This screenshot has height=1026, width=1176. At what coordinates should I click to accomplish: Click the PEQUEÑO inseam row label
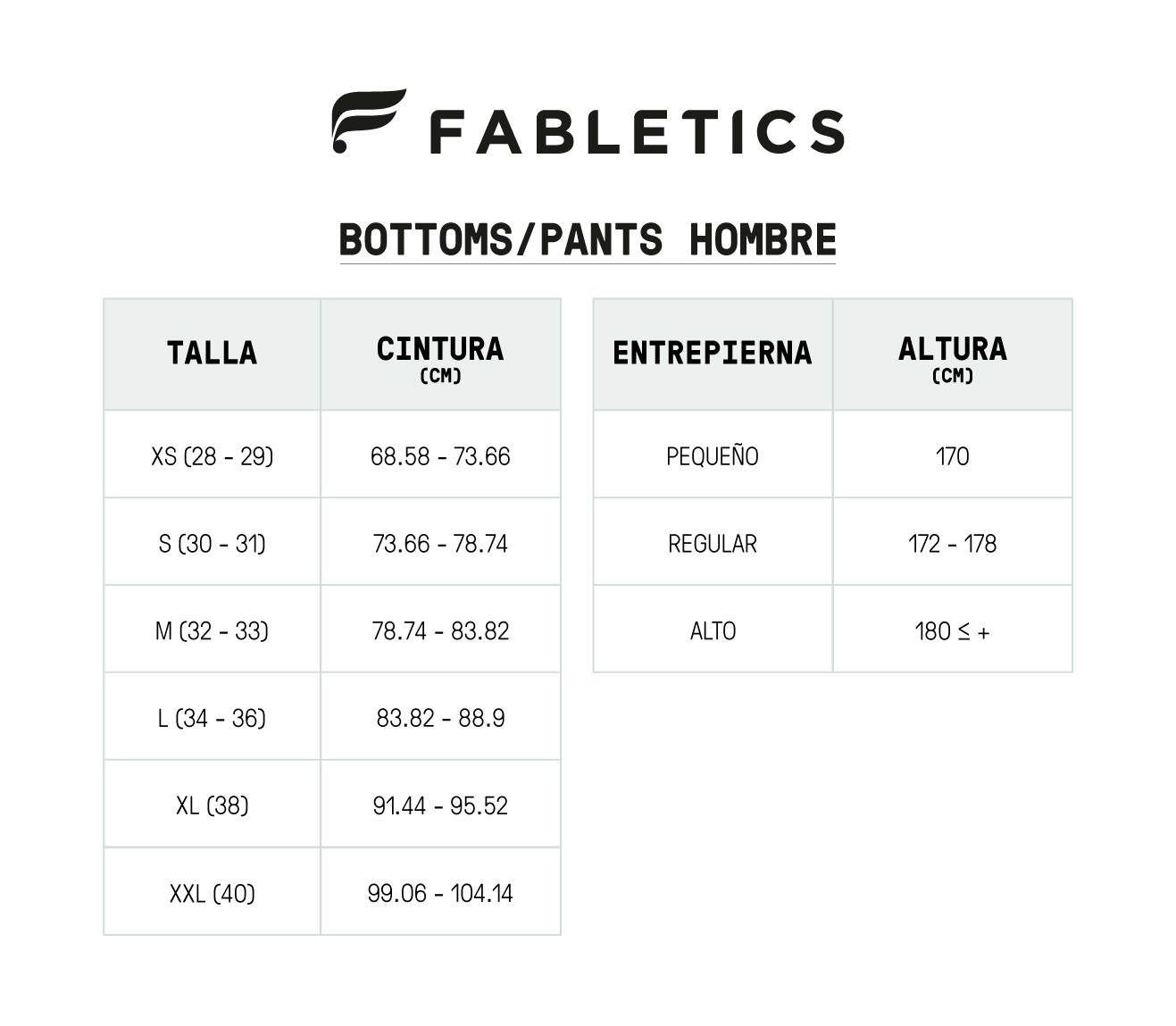(x=712, y=456)
